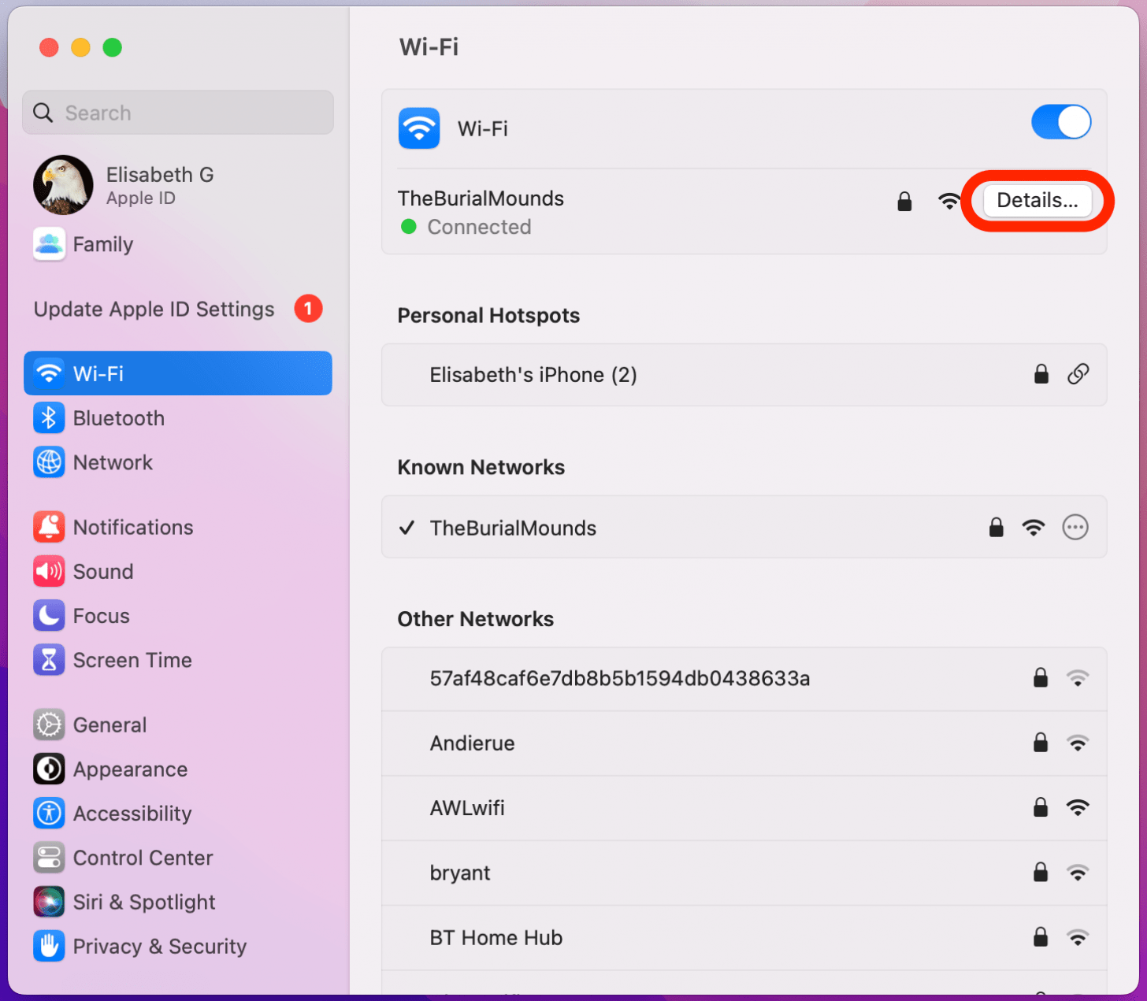The height and width of the screenshot is (1001, 1147).
Task: Join Elisabeth's iPhone (2) hotspot
Action: (744, 375)
